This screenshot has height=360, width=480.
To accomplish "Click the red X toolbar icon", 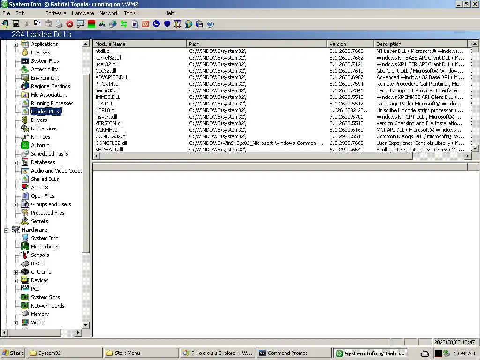I will (x=70, y=24).
